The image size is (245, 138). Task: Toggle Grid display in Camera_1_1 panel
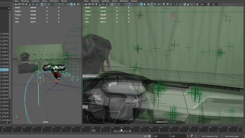click(112, 4)
